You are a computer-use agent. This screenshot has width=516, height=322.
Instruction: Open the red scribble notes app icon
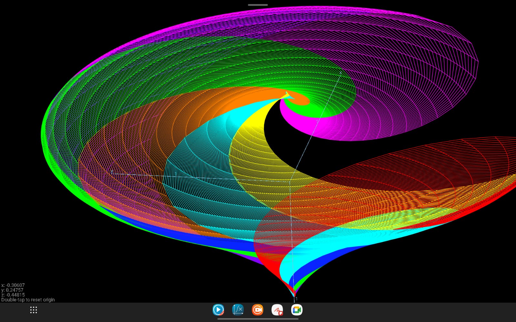pos(277,310)
